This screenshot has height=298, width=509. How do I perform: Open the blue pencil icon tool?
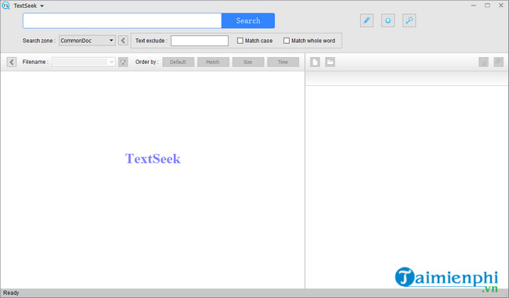point(366,21)
